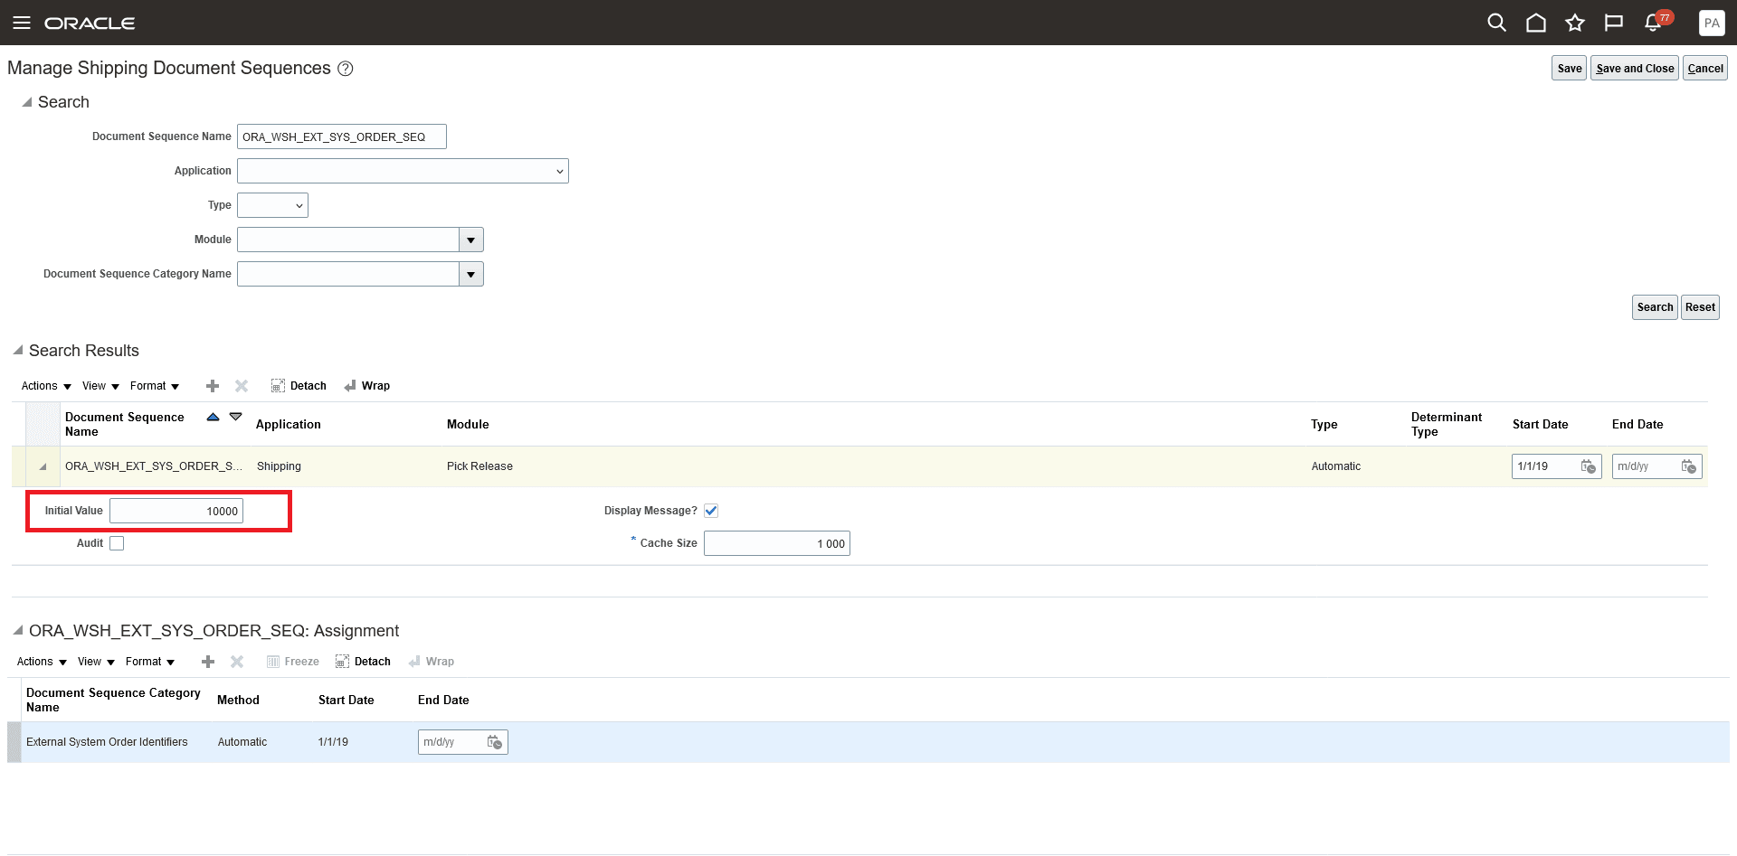The image size is (1737, 856).
Task: Click the Initial Value field
Action: click(x=176, y=511)
